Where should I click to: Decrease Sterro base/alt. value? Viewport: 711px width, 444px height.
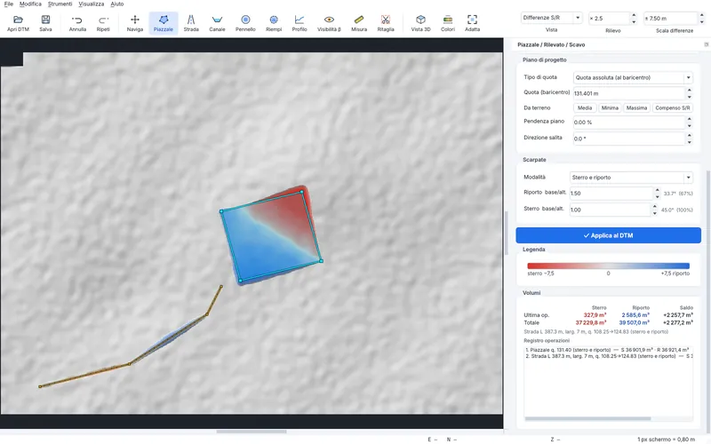[654, 213]
